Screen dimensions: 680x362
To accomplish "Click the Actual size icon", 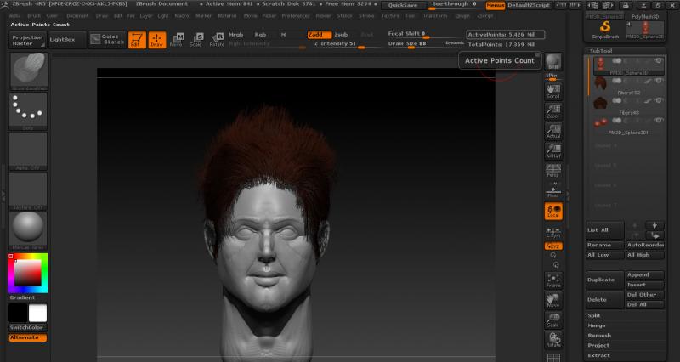I will pos(553,130).
